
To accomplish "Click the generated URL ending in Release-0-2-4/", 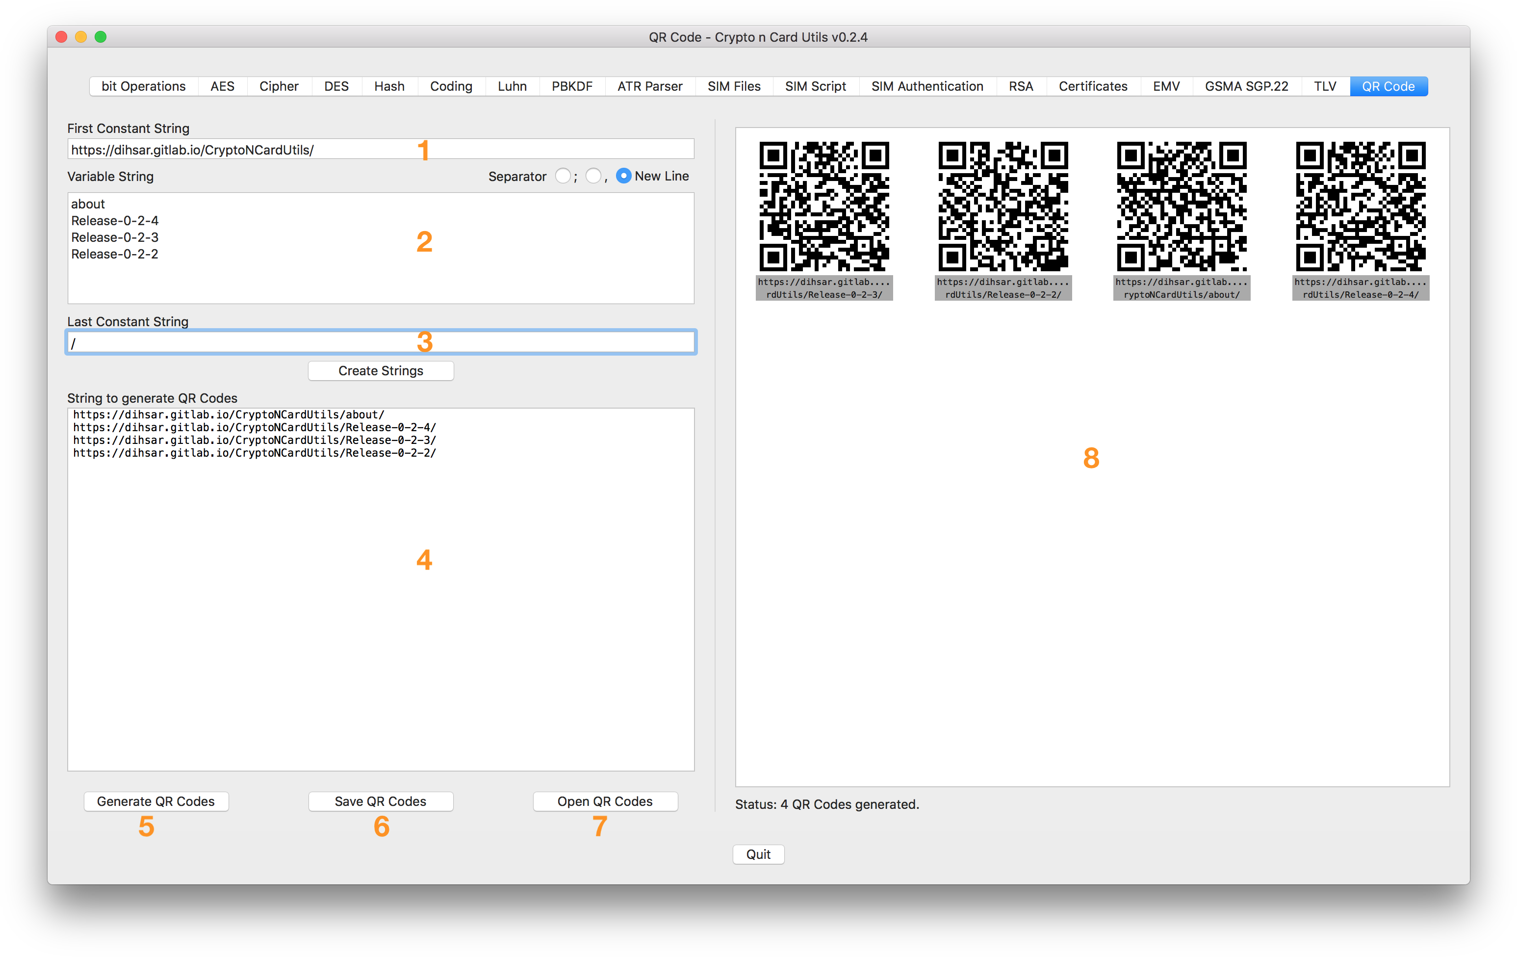I will (x=255, y=427).
